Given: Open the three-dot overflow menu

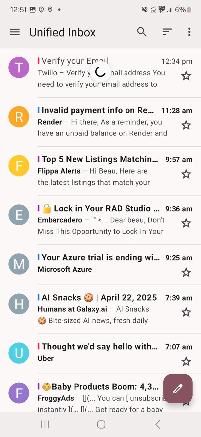Looking at the screenshot, I should coord(189,32).
